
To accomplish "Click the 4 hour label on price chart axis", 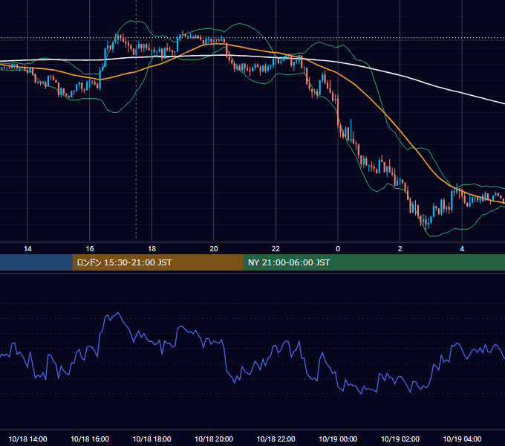I will point(462,249).
